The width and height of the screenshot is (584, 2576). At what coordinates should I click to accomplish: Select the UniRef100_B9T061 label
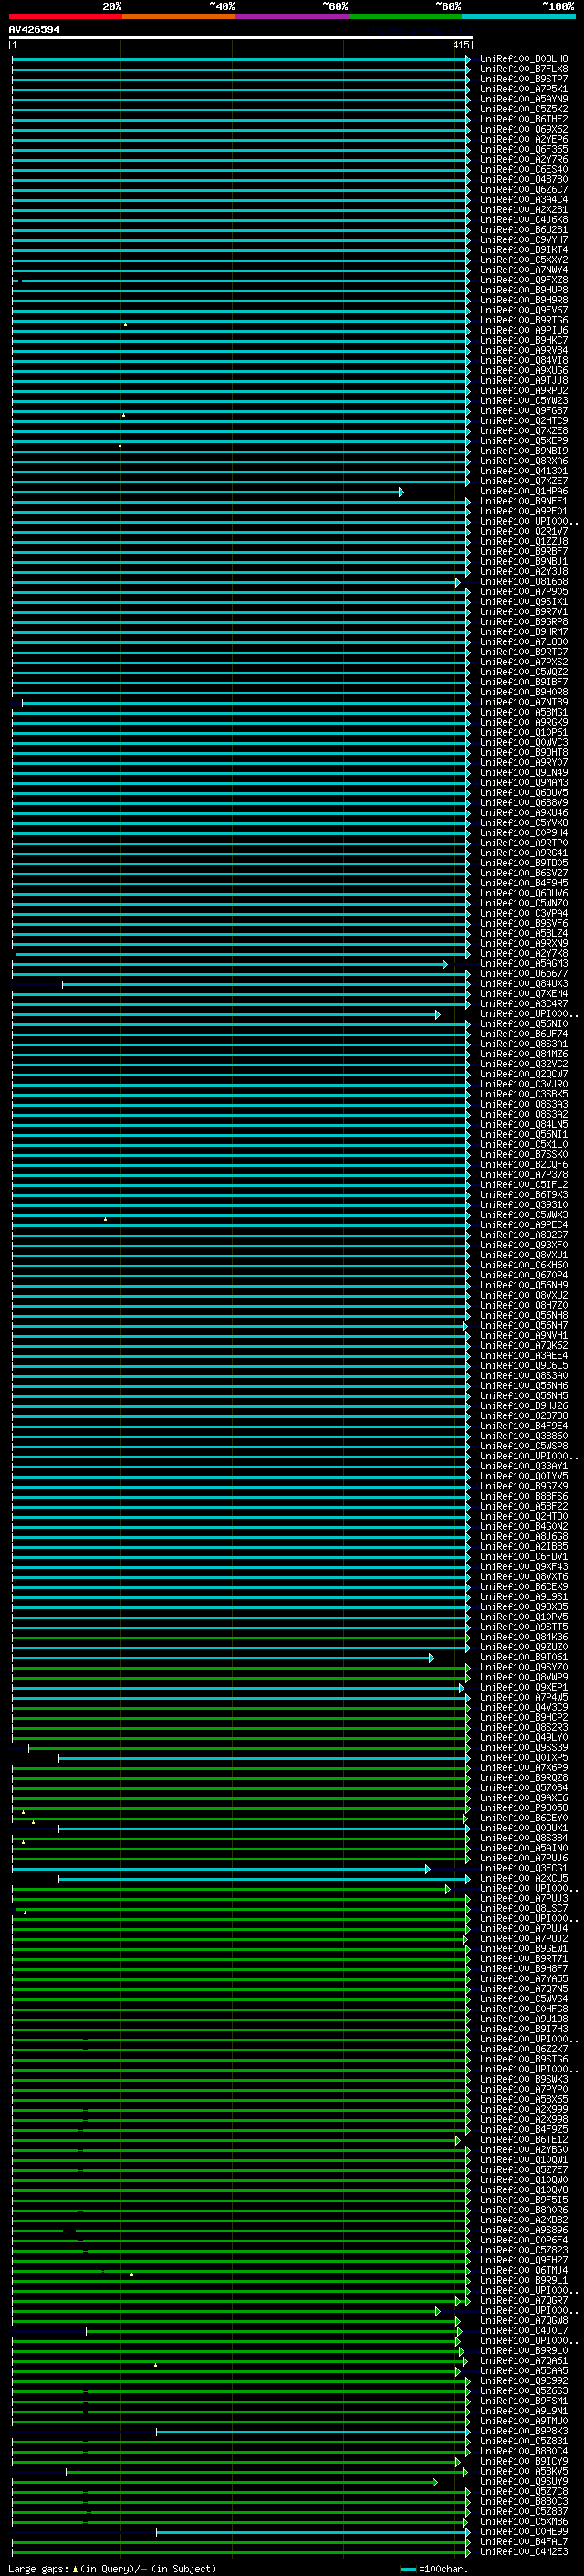[523, 1657]
